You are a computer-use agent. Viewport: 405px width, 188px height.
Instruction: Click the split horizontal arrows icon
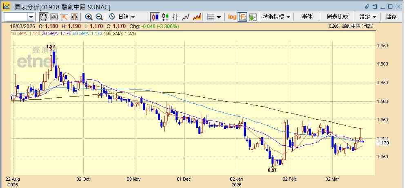[x=74, y=17]
